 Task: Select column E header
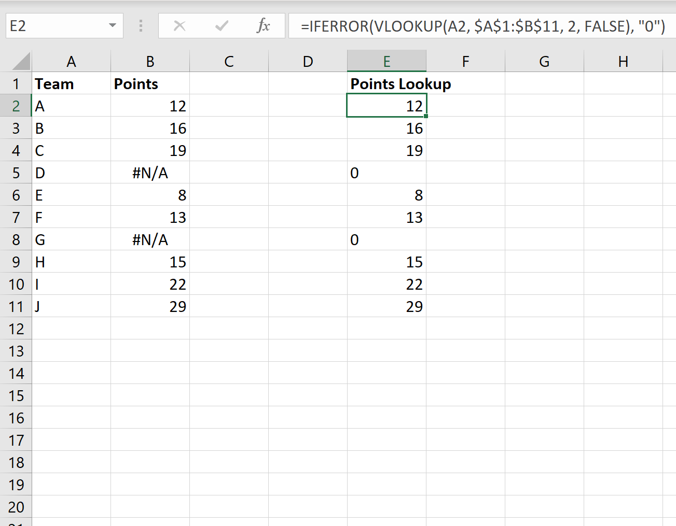pos(386,61)
